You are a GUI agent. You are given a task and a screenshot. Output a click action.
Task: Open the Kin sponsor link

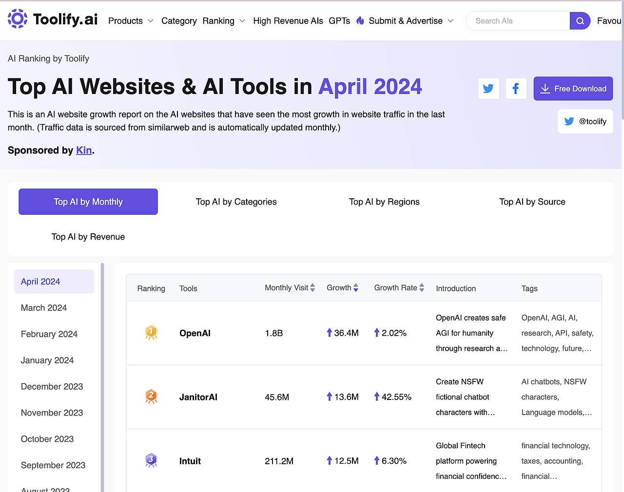(84, 150)
